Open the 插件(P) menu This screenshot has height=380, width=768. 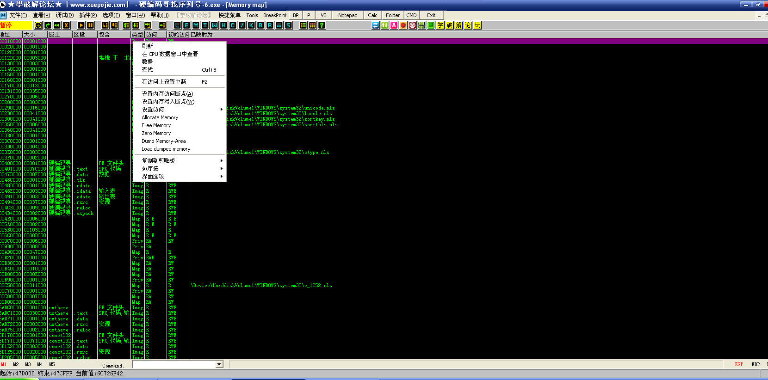coord(88,15)
